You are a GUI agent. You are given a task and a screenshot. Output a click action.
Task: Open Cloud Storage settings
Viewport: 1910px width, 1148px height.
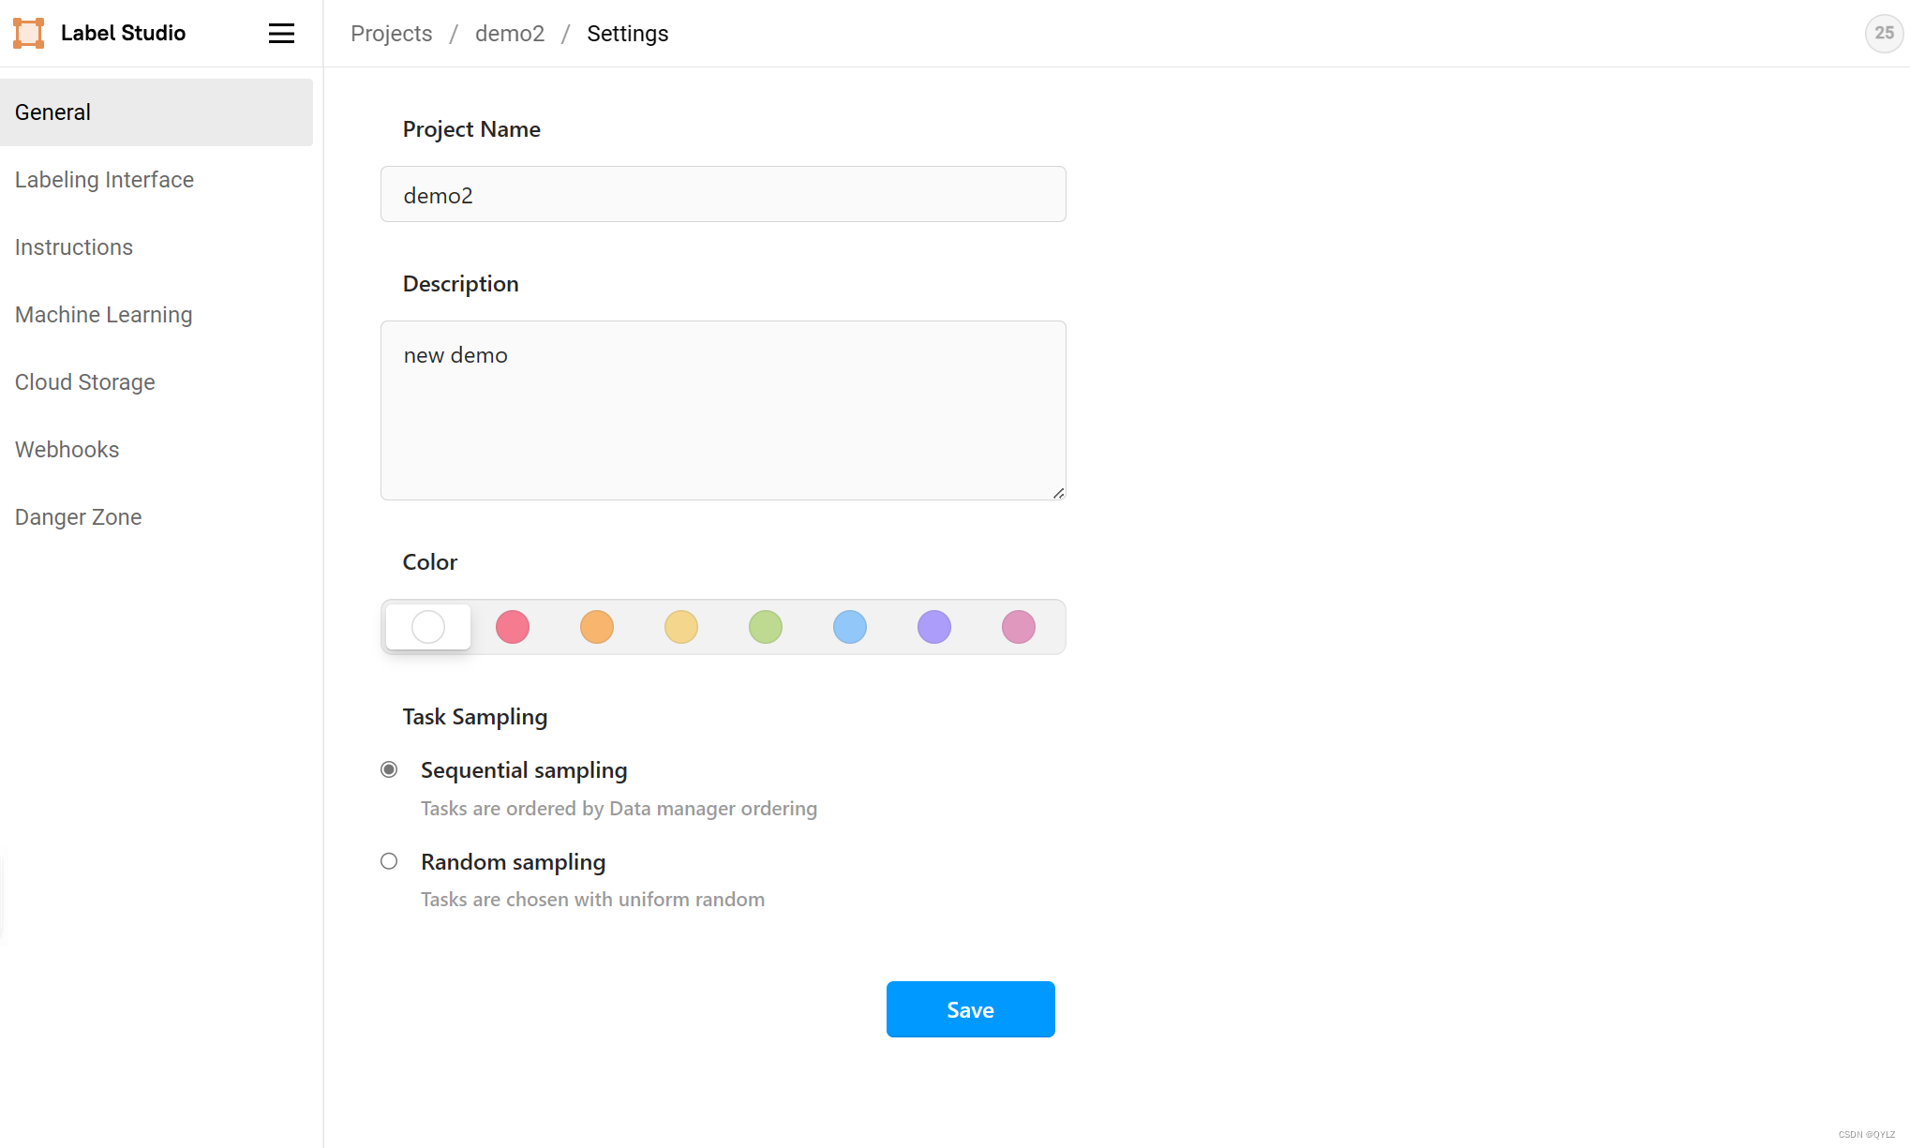(x=157, y=381)
